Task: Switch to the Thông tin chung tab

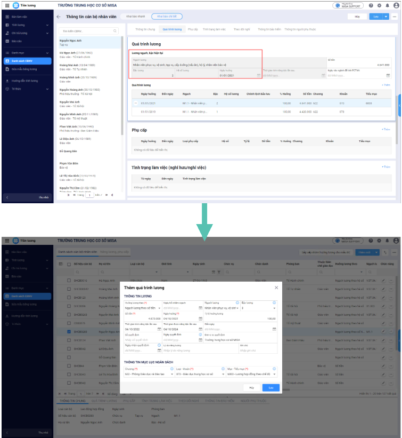Action: [145, 29]
